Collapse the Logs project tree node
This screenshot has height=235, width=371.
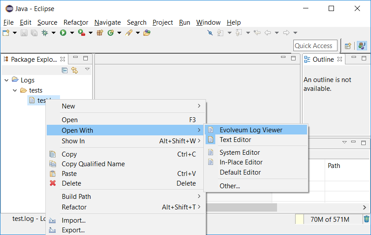[7, 80]
